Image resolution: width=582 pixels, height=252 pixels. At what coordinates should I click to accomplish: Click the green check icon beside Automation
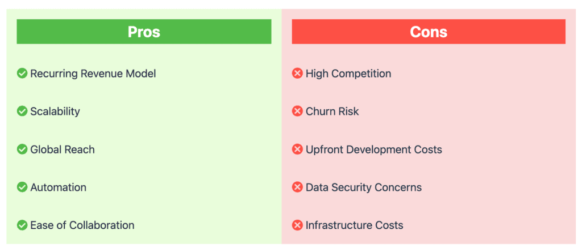coord(22,187)
